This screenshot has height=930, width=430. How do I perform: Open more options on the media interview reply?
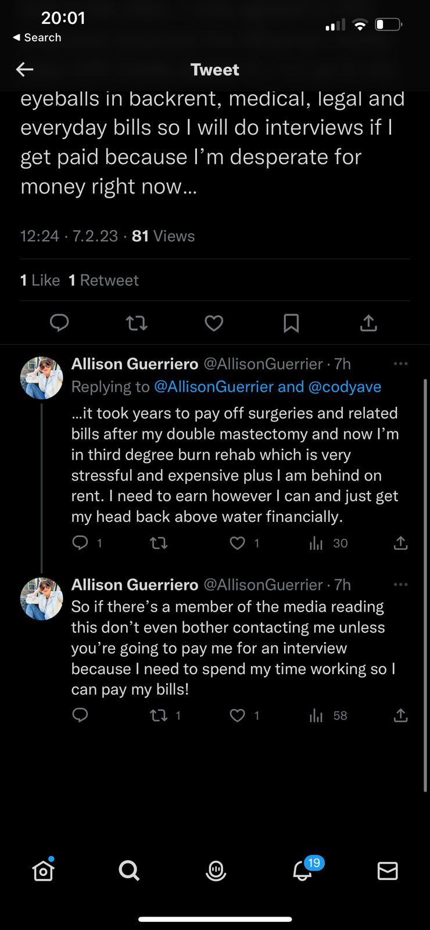coord(400,585)
